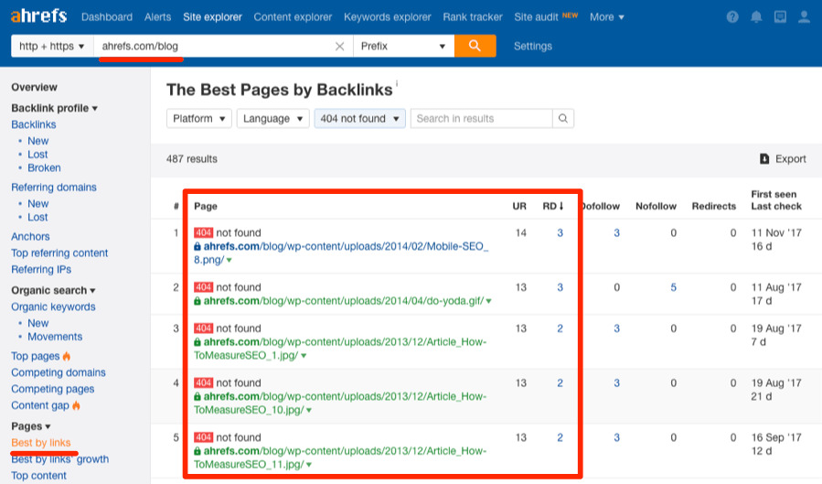Click the orange search button
Screen dimensions: 822x484
(x=475, y=46)
